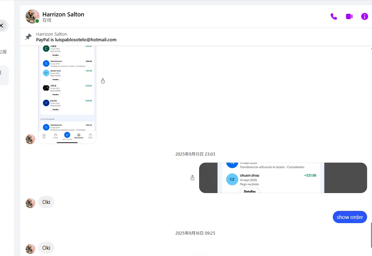The width and height of the screenshot is (372, 256).
Task: Select the first 'Oki' message bubble
Action: click(46, 202)
